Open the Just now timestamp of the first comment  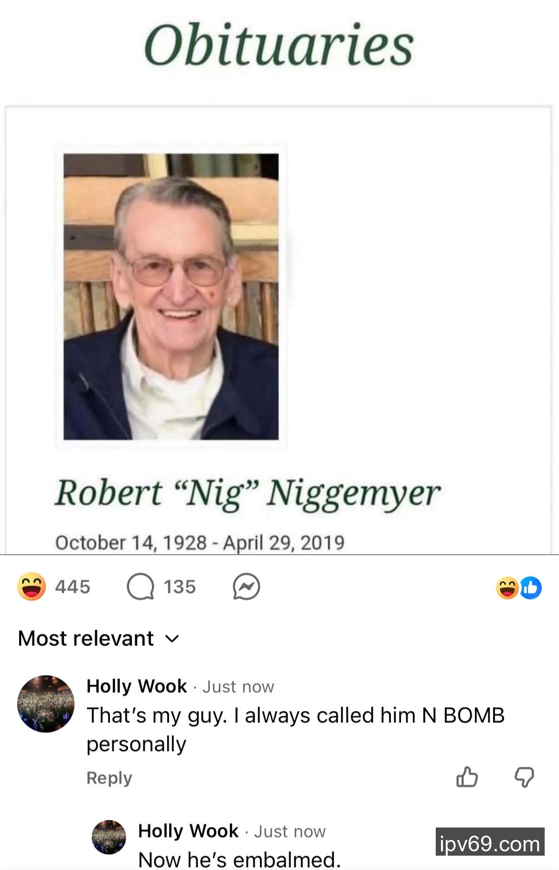(238, 687)
